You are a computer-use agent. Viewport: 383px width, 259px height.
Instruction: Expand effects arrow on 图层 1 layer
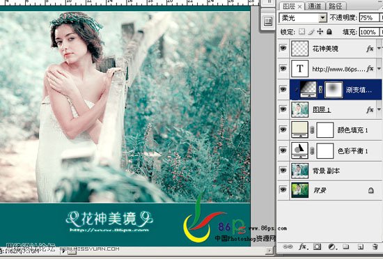(x=379, y=109)
